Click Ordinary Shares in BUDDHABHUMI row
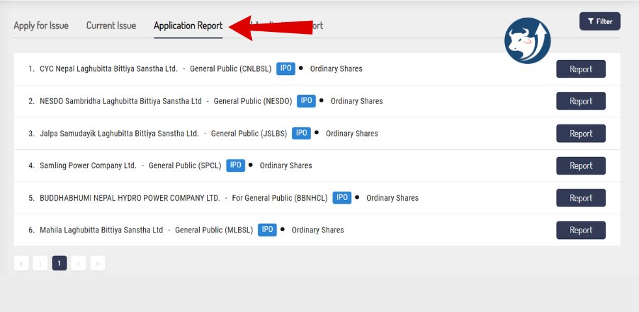This screenshot has height=312, width=639. pos(392,198)
